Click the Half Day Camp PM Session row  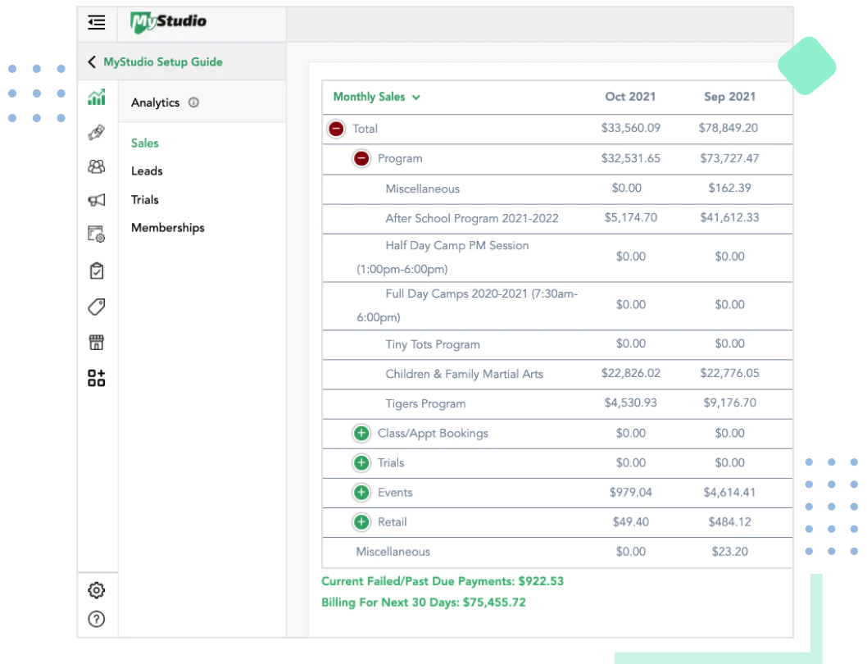point(557,258)
